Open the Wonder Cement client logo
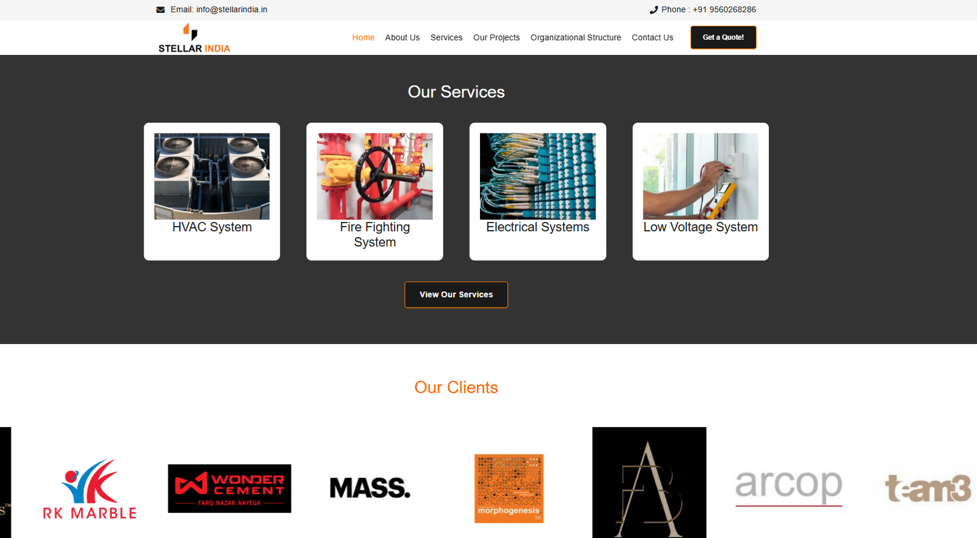Image resolution: width=977 pixels, height=538 pixels. pos(230,489)
